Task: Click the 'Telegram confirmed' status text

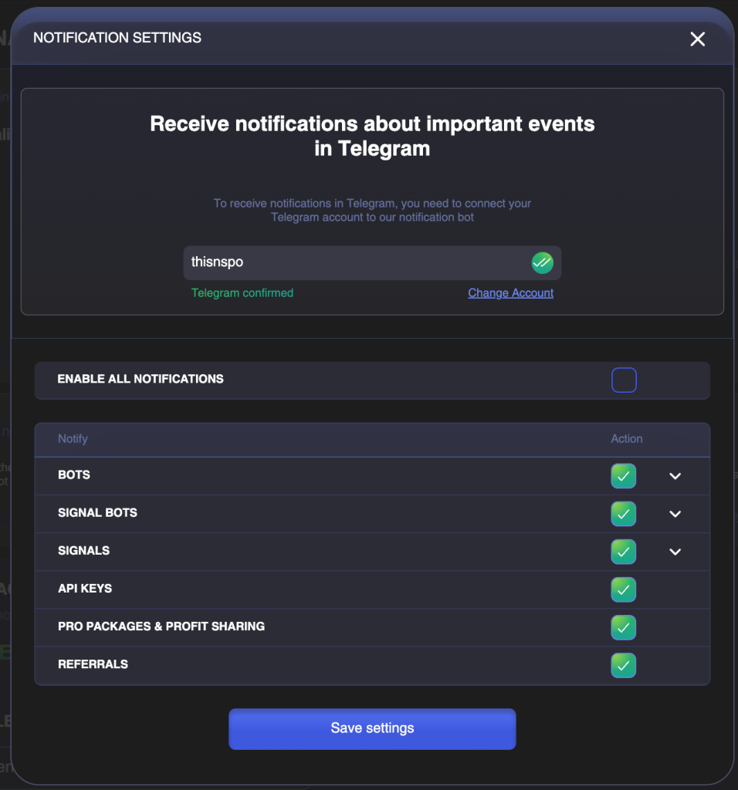Action: 242,293
